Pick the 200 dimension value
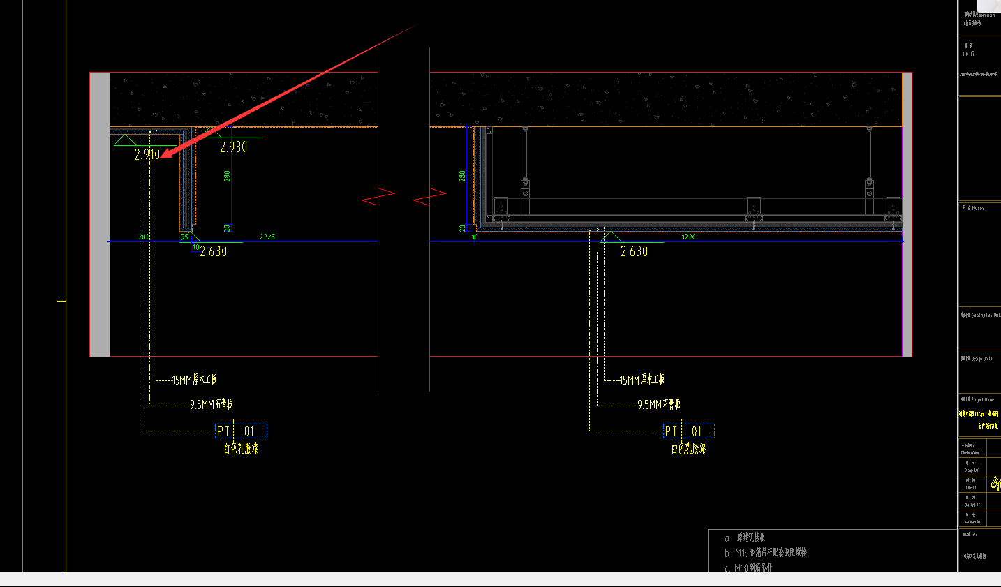The image size is (1001, 587). click(x=144, y=237)
